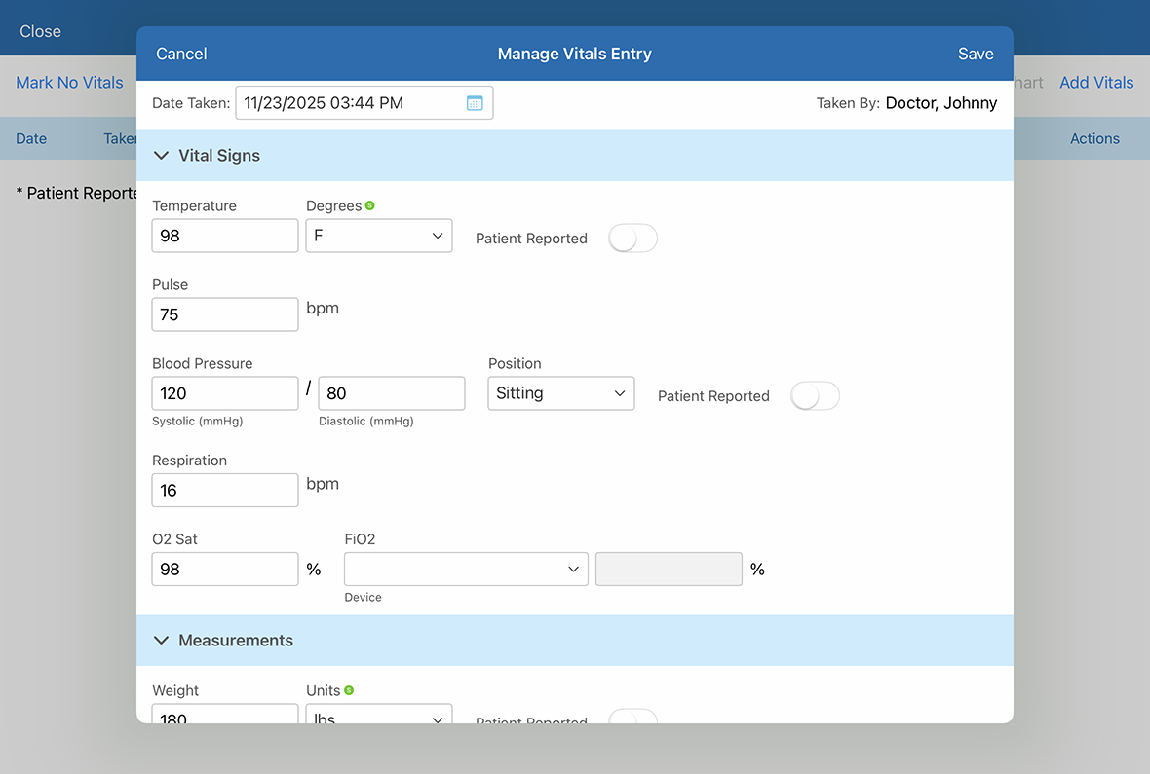1150x774 pixels.
Task: Click the Pulse input field
Action: [225, 314]
